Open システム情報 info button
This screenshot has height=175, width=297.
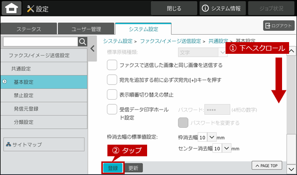pos(222,8)
